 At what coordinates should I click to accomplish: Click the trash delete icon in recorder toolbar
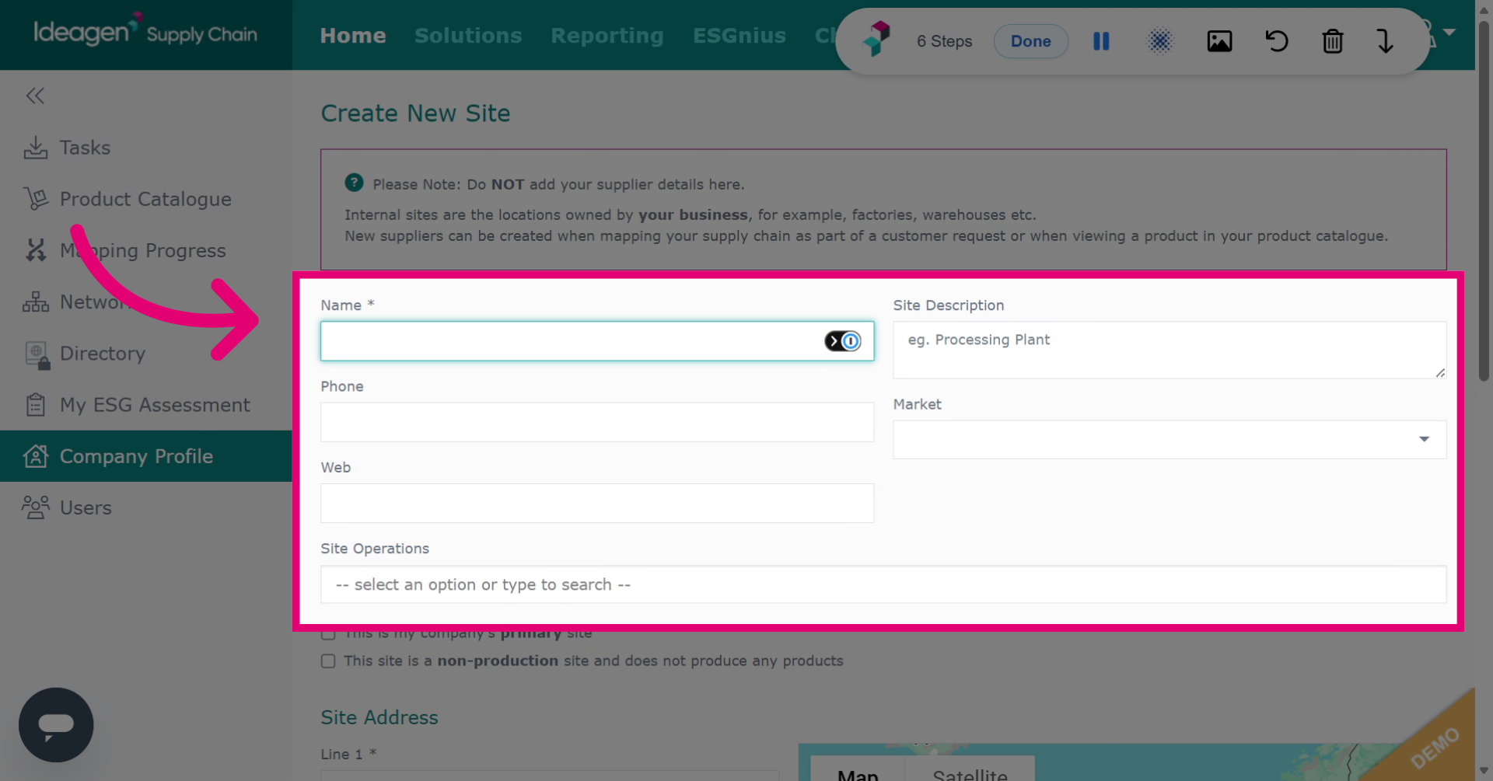pos(1333,41)
